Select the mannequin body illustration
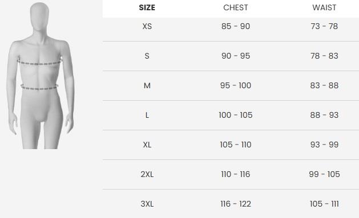The width and height of the screenshot is (359, 218). click(x=41, y=76)
